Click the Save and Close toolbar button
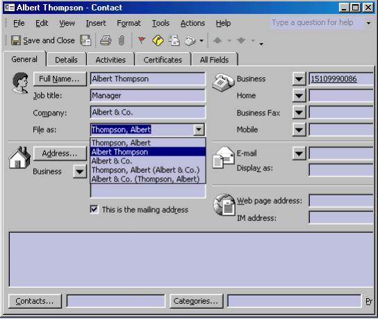Screen dimensions: 378x319 [43, 40]
